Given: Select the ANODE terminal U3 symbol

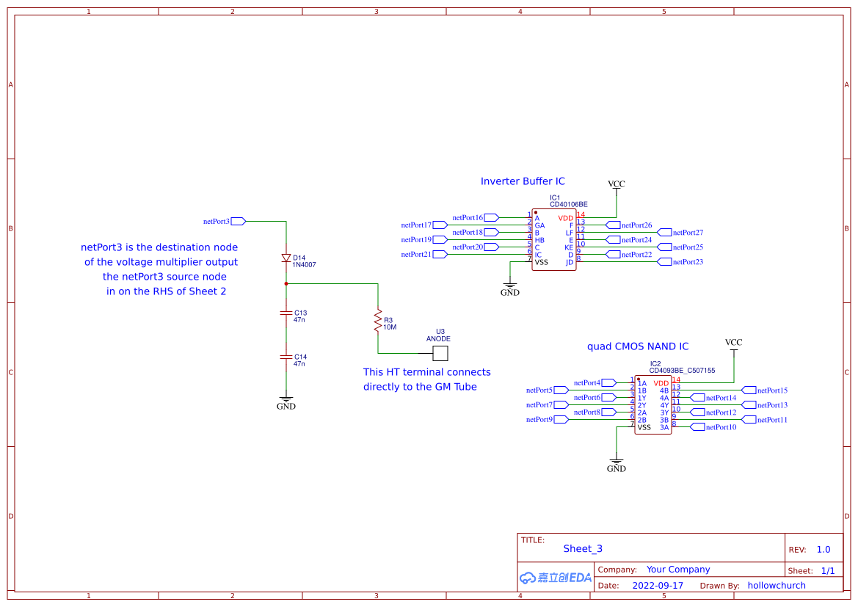Looking at the screenshot, I should tap(439, 354).
